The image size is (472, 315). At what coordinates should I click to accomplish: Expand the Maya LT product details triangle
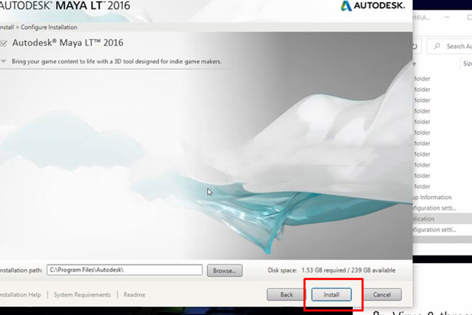click(x=3, y=61)
